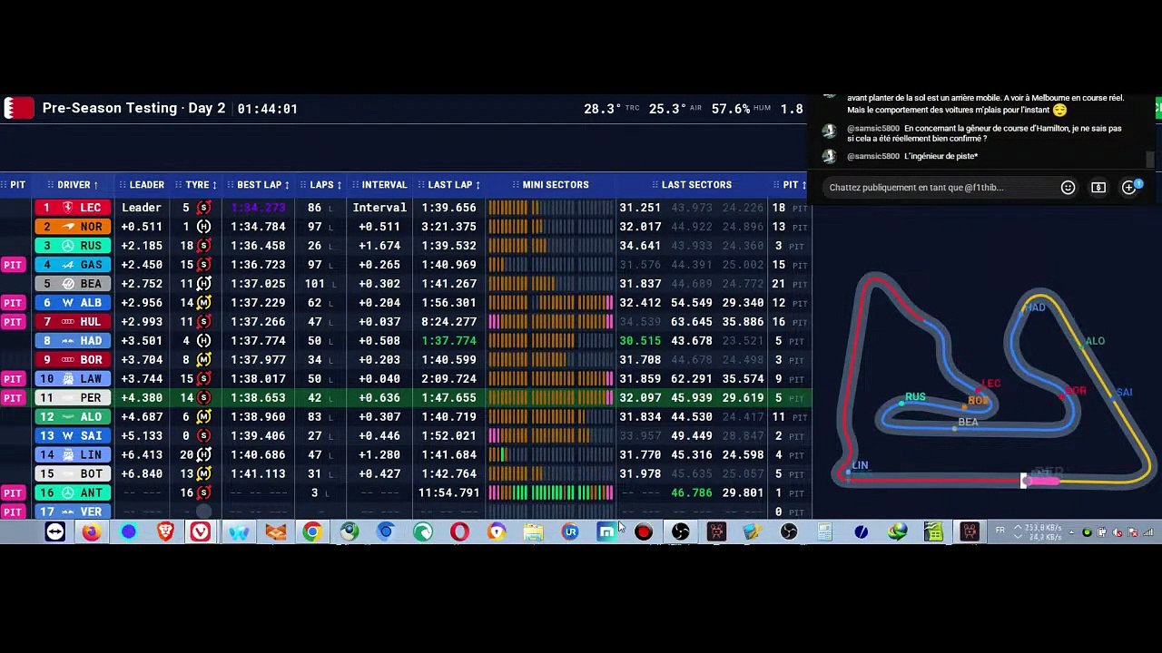Select the VER driver badge in table
The image size is (1162, 653).
pyautogui.click(x=73, y=512)
